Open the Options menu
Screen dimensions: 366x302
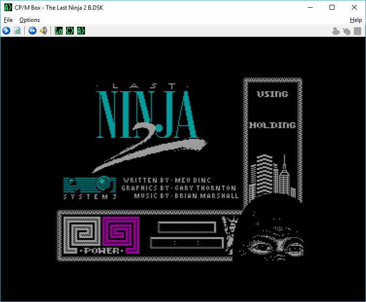point(30,20)
